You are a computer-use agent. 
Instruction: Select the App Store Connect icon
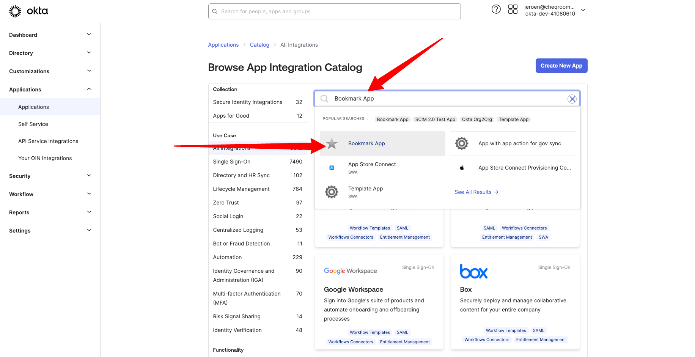point(332,168)
